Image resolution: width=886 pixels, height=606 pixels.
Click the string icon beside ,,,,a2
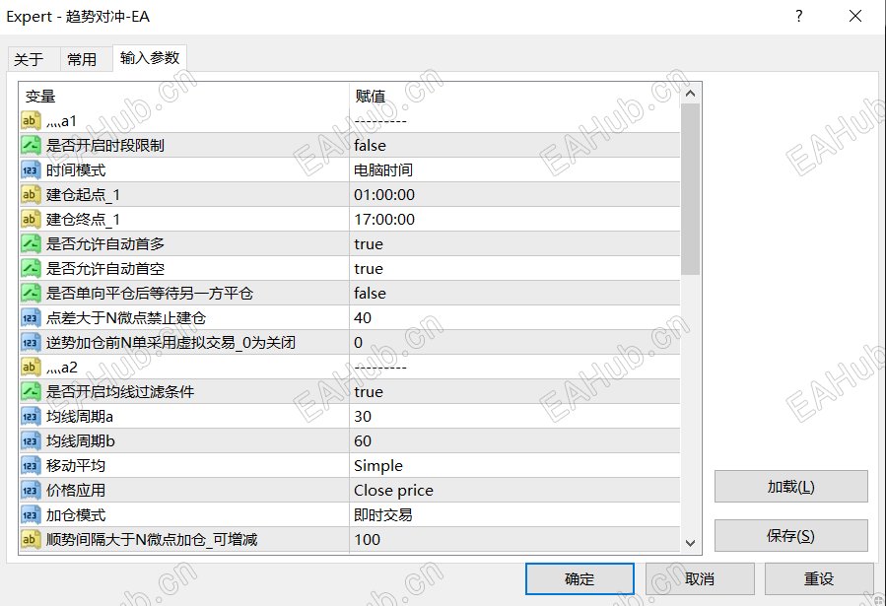pos(31,368)
